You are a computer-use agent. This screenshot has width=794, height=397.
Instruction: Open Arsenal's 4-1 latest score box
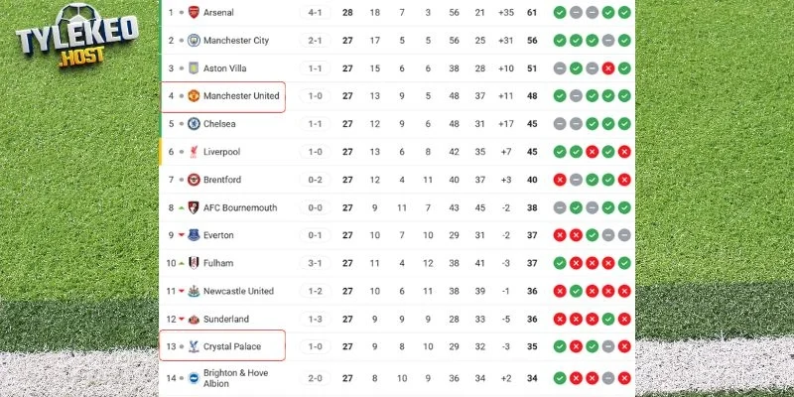[x=315, y=13]
